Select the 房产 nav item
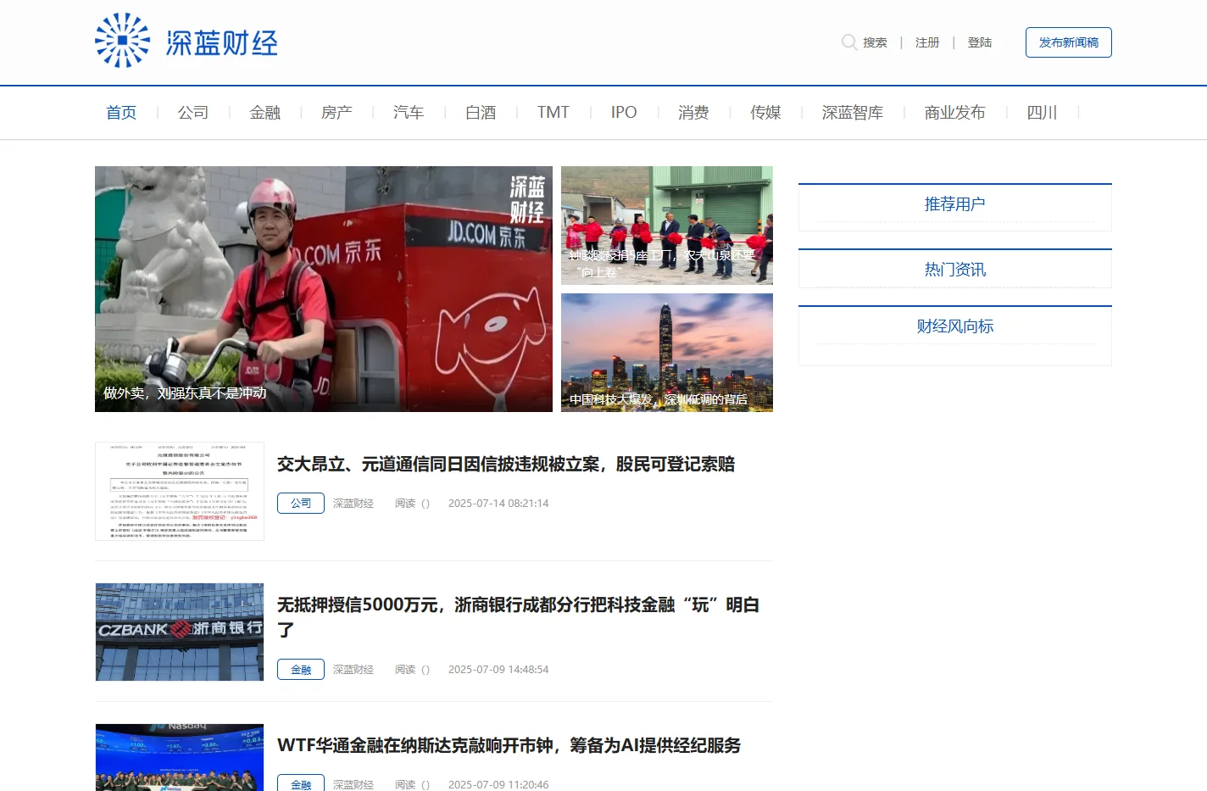The width and height of the screenshot is (1207, 791). [x=337, y=113]
